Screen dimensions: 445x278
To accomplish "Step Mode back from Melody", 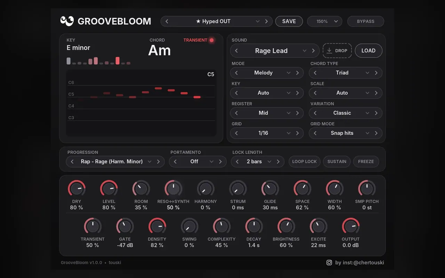I will tap(236, 73).
